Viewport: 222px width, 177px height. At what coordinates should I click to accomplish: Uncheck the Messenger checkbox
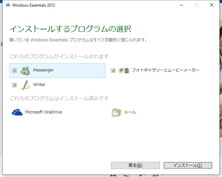[14, 70]
